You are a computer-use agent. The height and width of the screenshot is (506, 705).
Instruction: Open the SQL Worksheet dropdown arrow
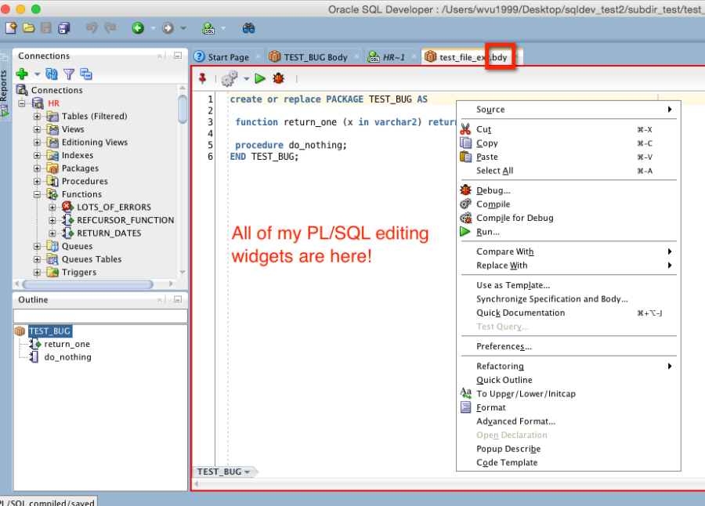click(x=223, y=28)
